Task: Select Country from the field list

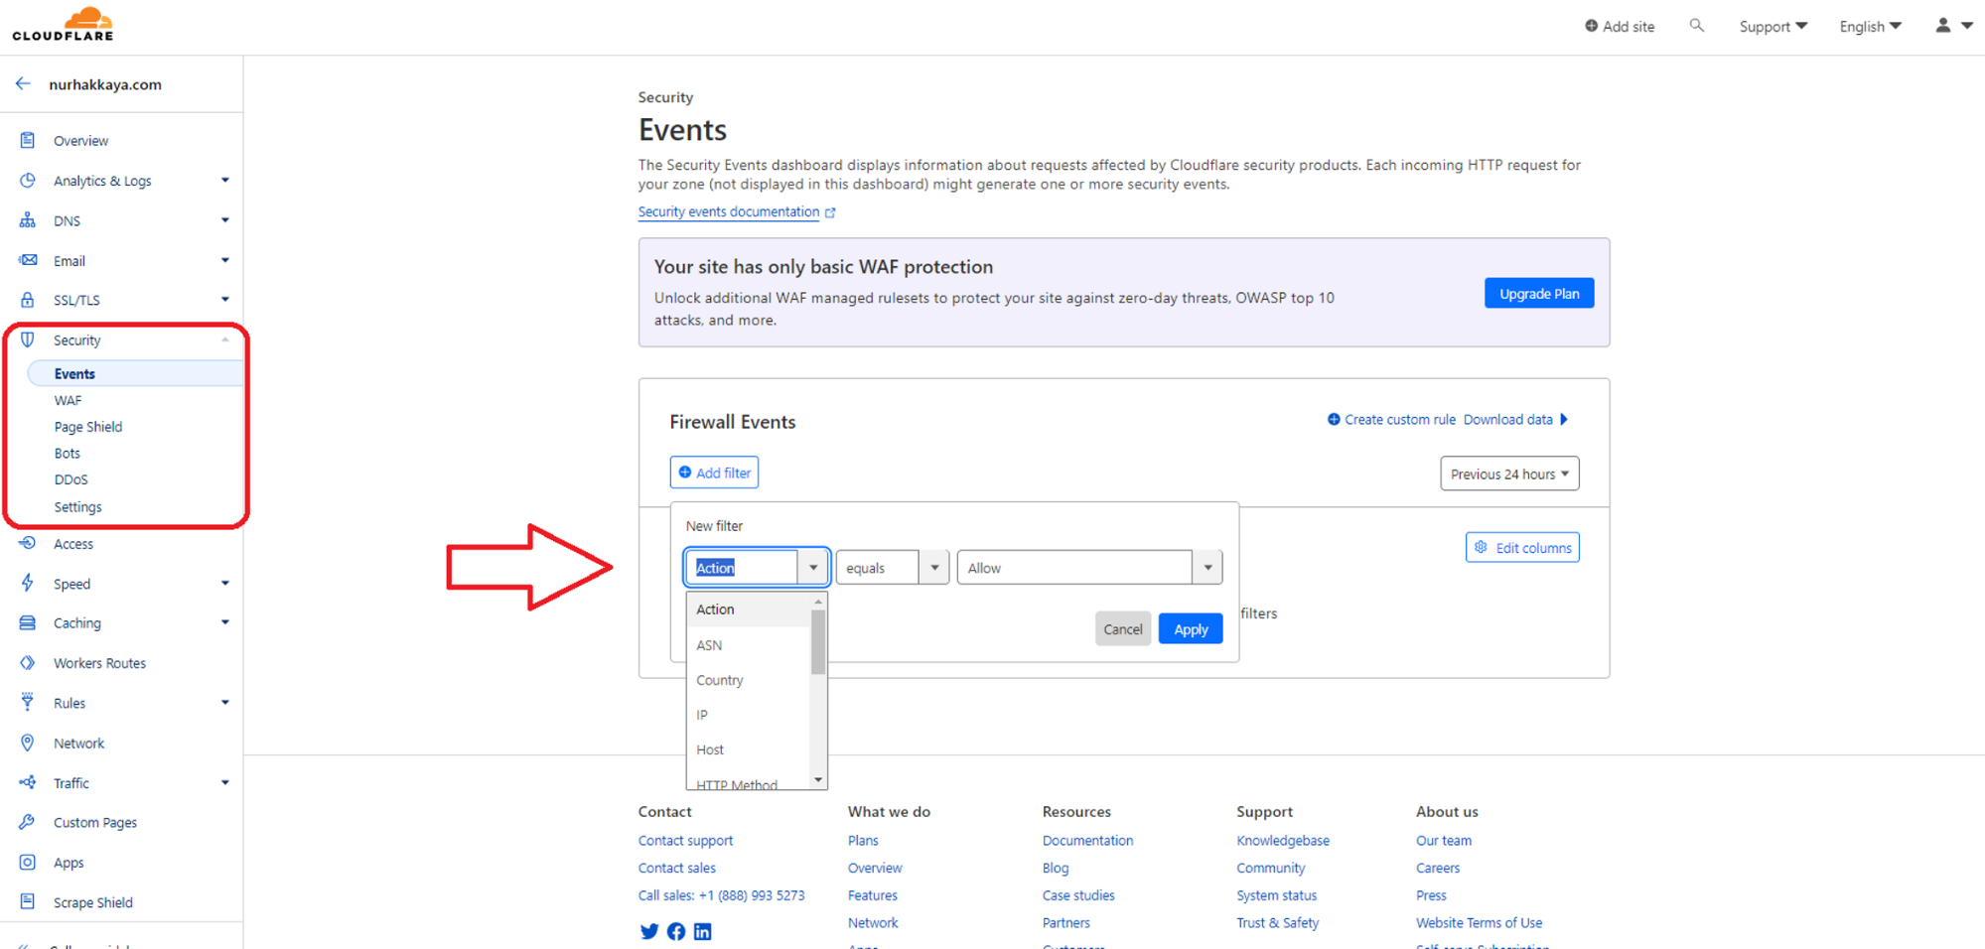Action: coord(749,680)
